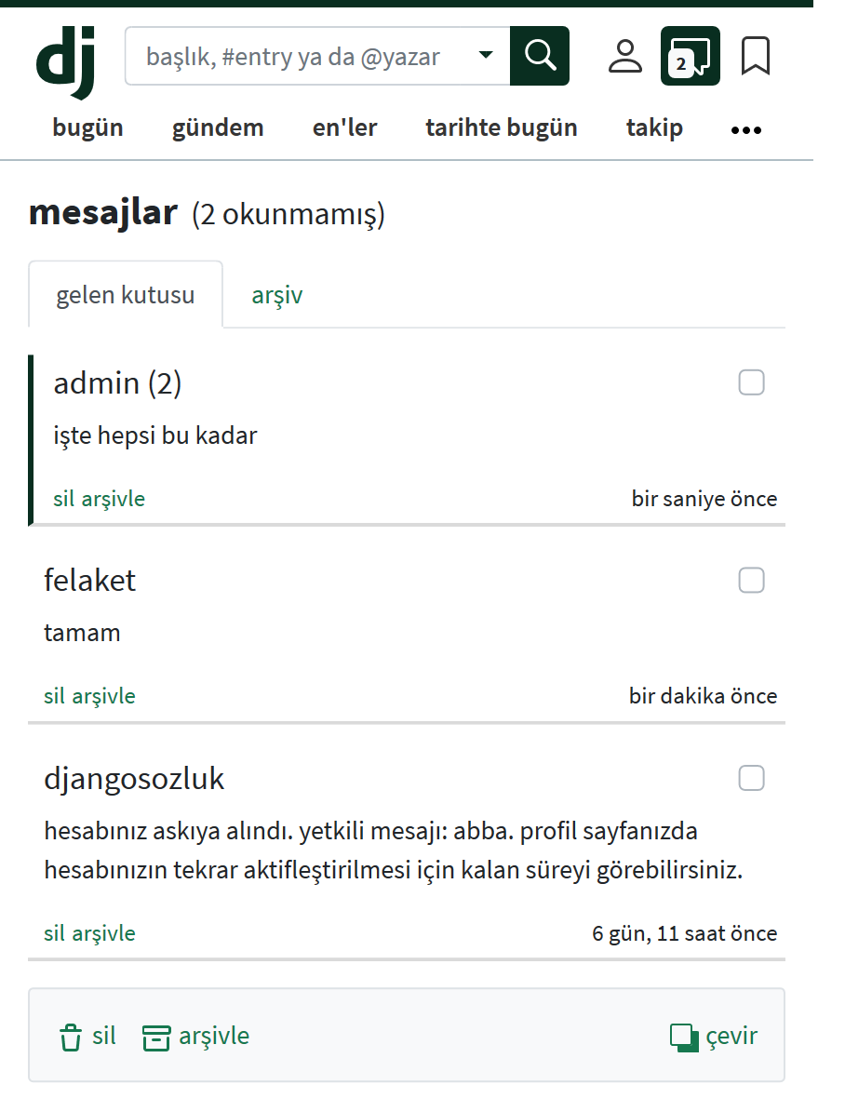Image resolution: width=845 pixels, height=1098 pixels.
Task: Go to the gündem navigation item
Action: click(218, 128)
